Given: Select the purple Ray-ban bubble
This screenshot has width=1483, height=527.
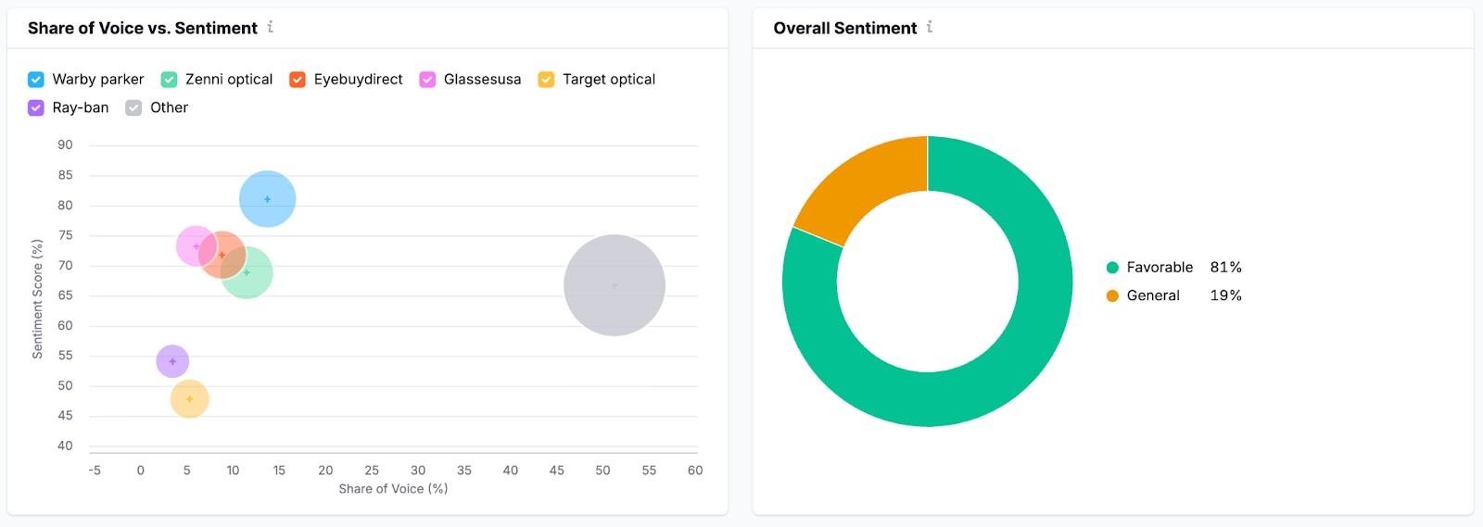Looking at the screenshot, I should [x=172, y=361].
